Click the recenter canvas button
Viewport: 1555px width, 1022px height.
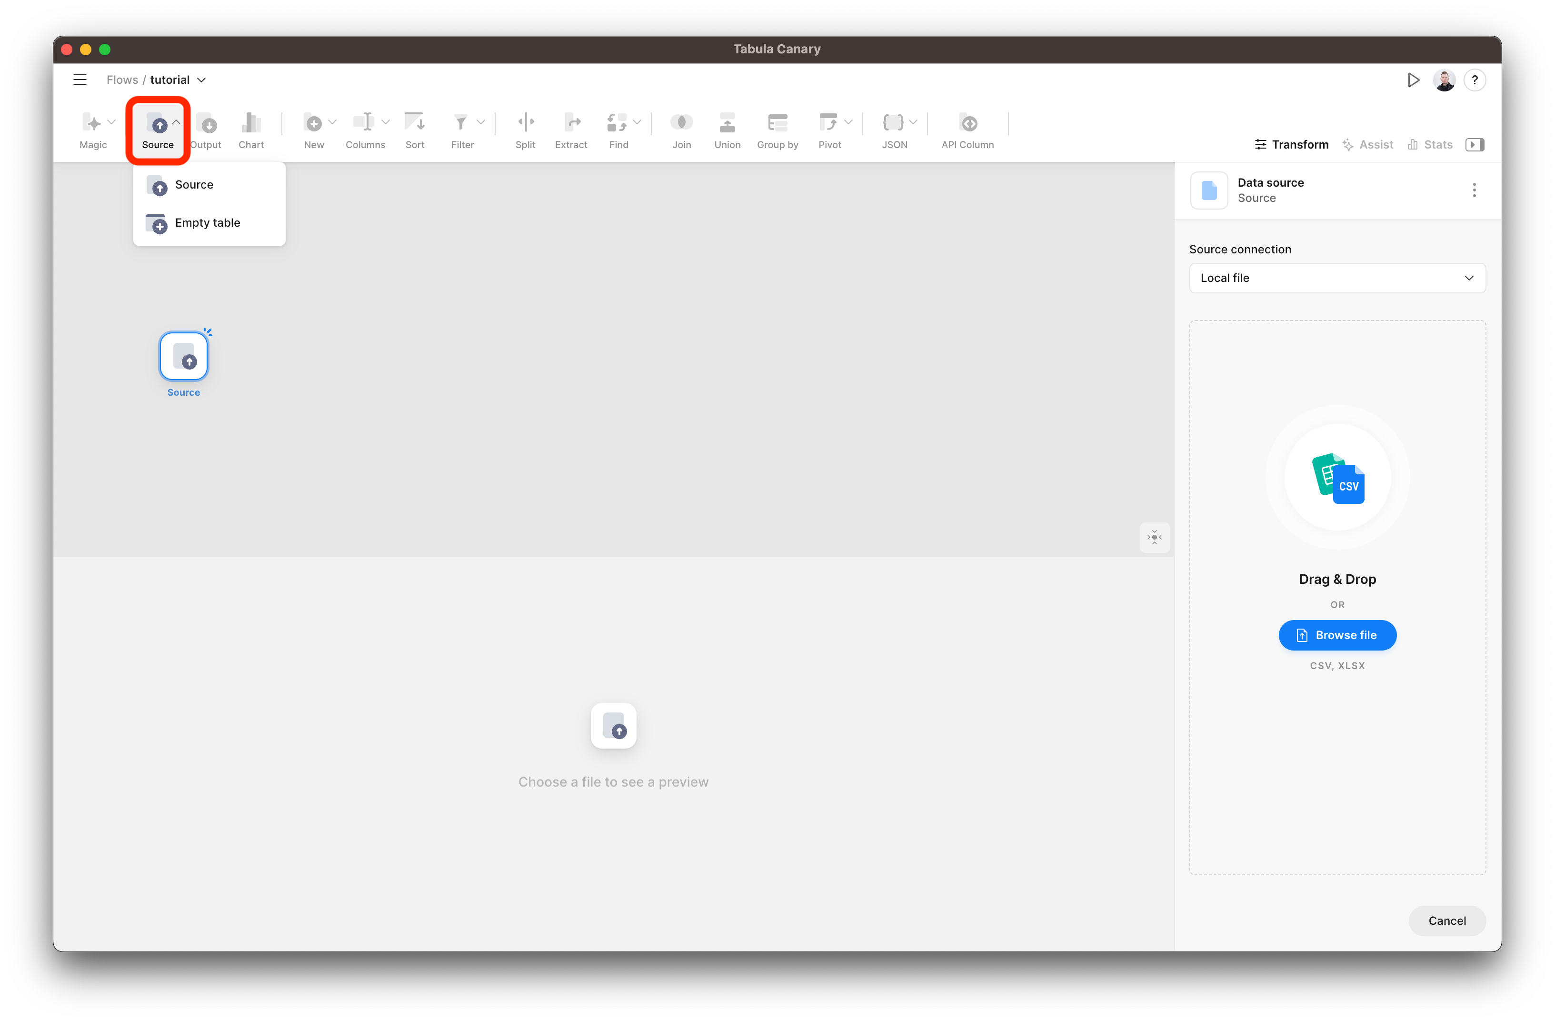[1155, 537]
